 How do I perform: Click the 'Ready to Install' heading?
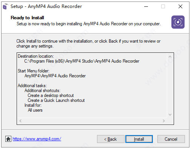(27, 18)
